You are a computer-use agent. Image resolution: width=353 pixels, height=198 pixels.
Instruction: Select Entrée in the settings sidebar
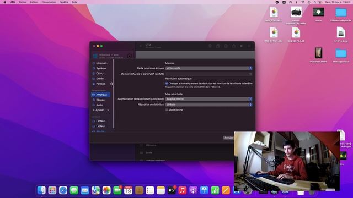coord(100,79)
